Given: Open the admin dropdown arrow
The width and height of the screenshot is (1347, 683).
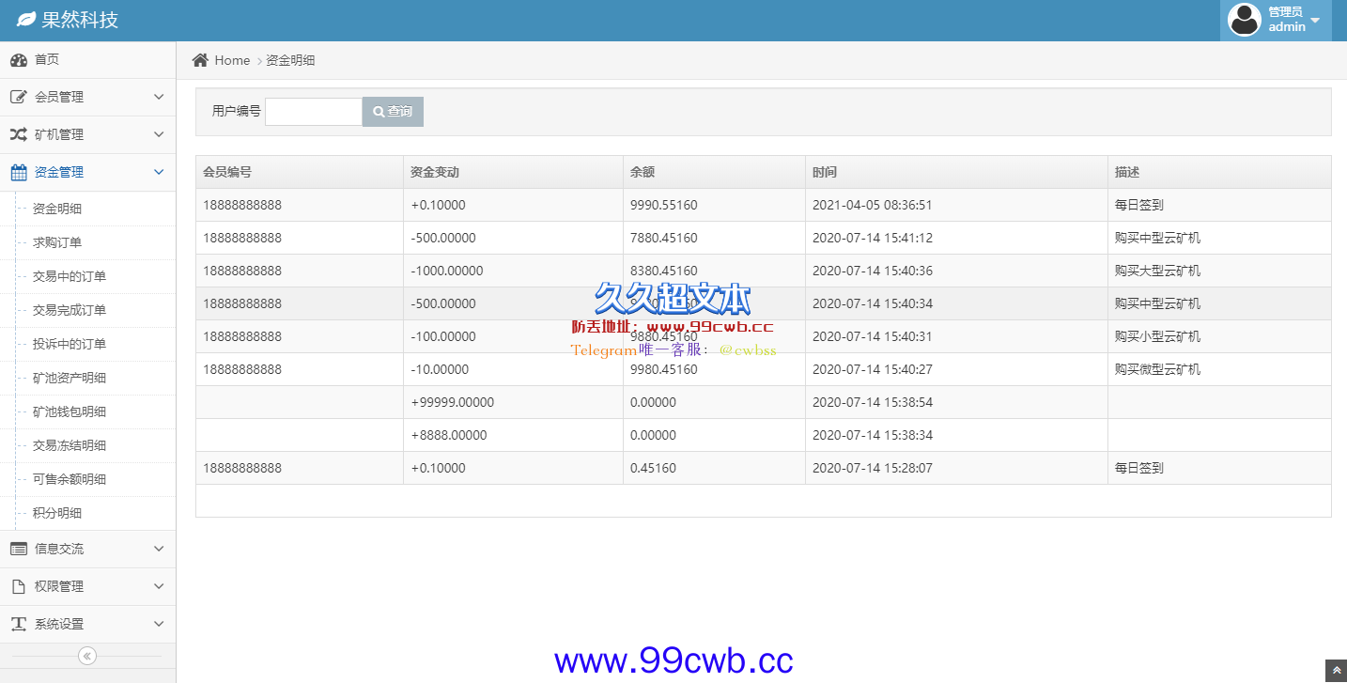Looking at the screenshot, I should 1315,20.
